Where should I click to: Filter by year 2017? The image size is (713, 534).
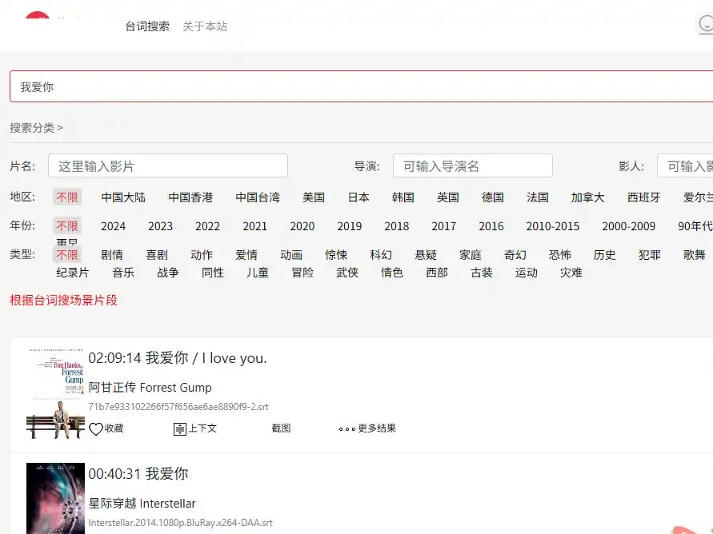(444, 226)
